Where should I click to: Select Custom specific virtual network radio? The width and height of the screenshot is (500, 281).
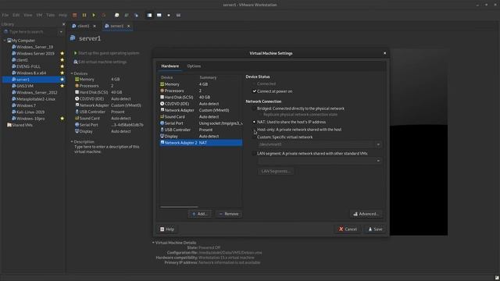[x=254, y=137]
